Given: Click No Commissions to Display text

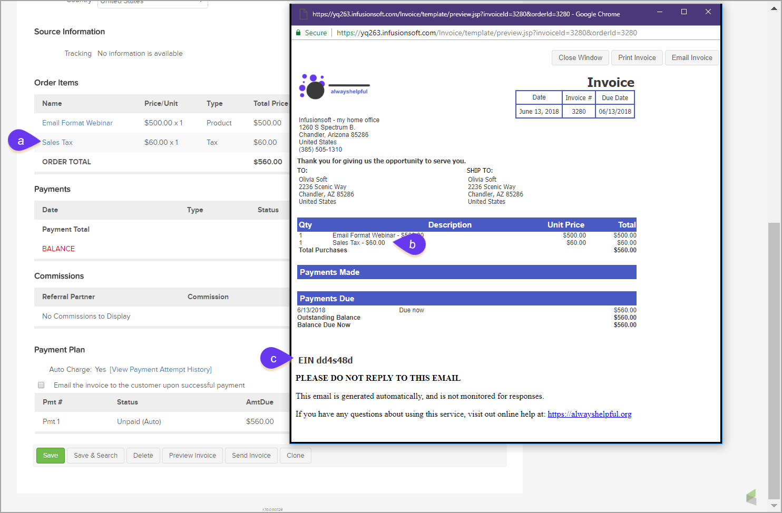Looking at the screenshot, I should pos(86,316).
